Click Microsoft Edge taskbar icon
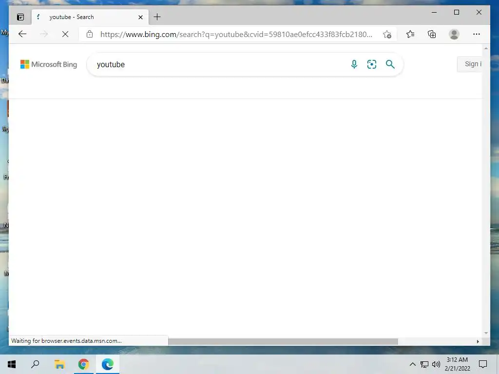Viewport: 499px width, 374px height. 108,364
